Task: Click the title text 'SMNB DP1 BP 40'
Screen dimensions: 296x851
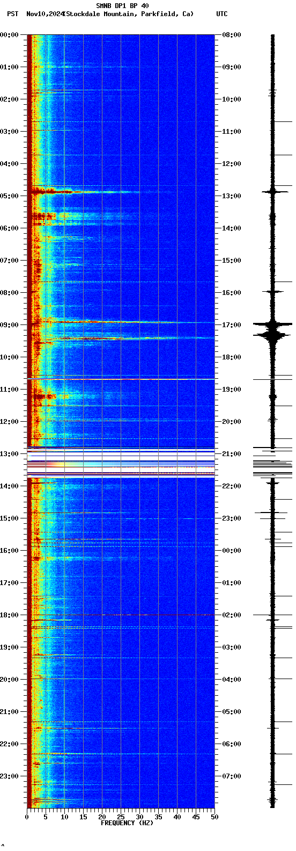Action: 122,6
